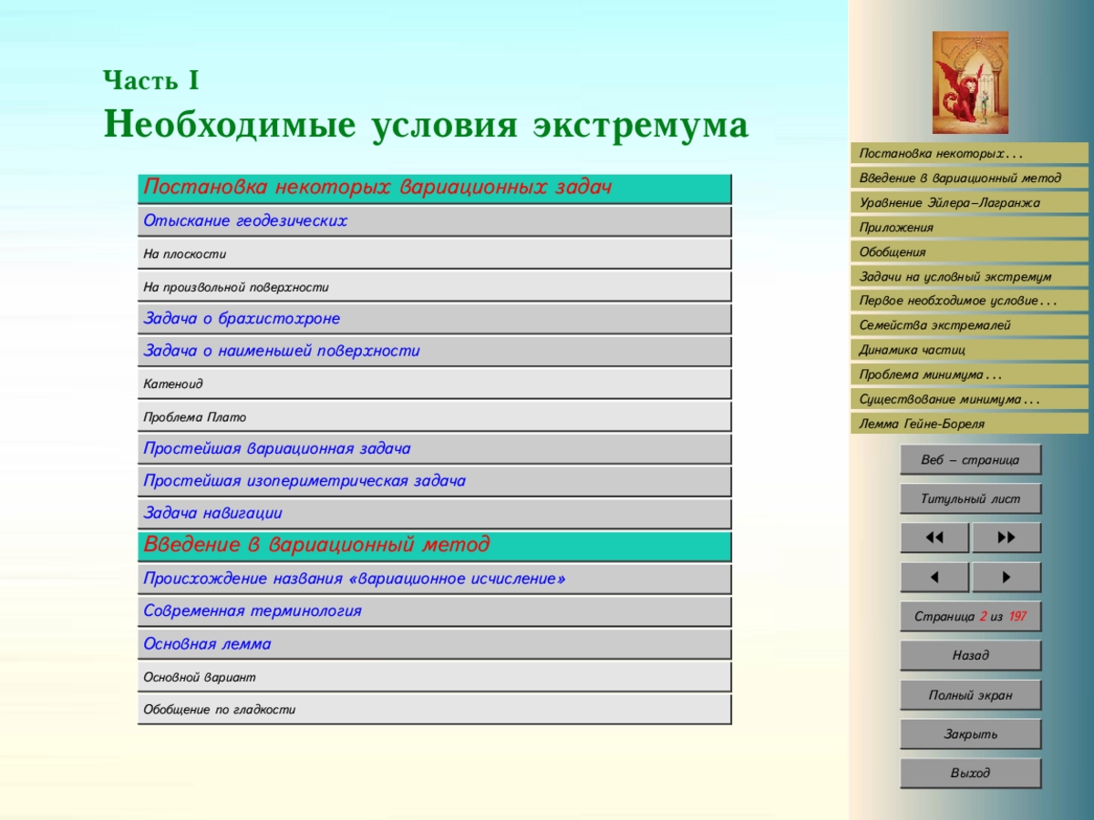Open sidebar item Семейства экстремалей

tap(970, 325)
